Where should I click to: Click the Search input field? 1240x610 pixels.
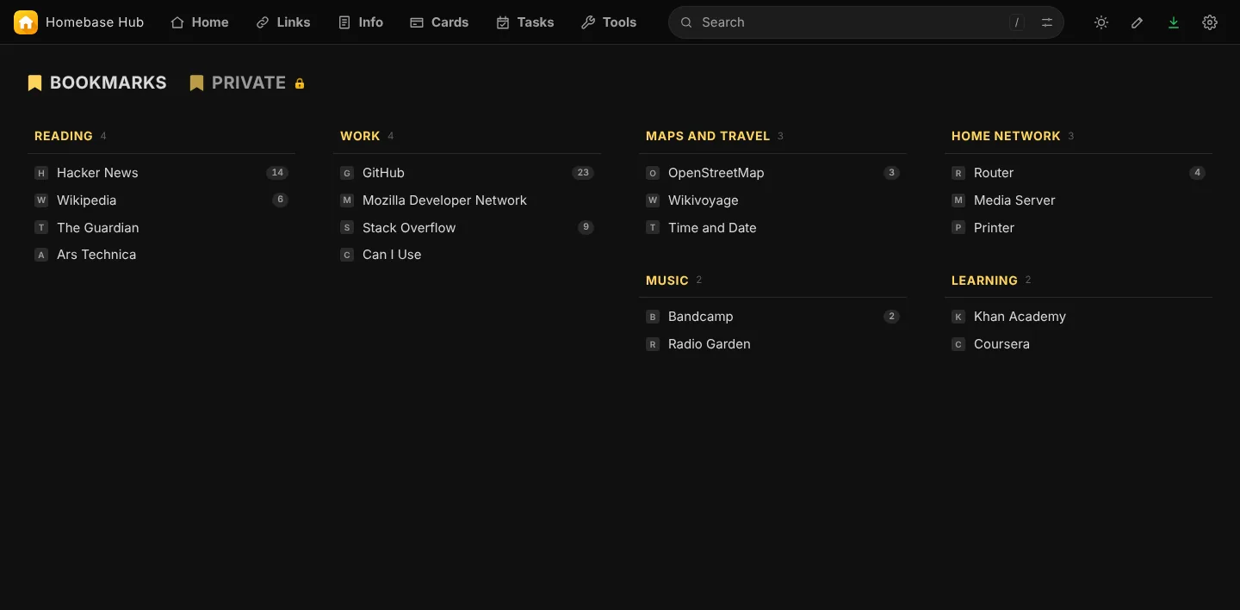865,22
